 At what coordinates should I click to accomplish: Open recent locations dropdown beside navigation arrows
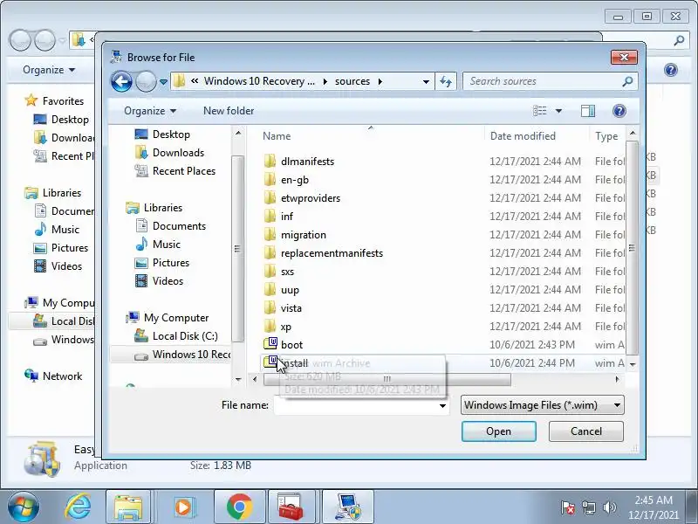point(163,82)
